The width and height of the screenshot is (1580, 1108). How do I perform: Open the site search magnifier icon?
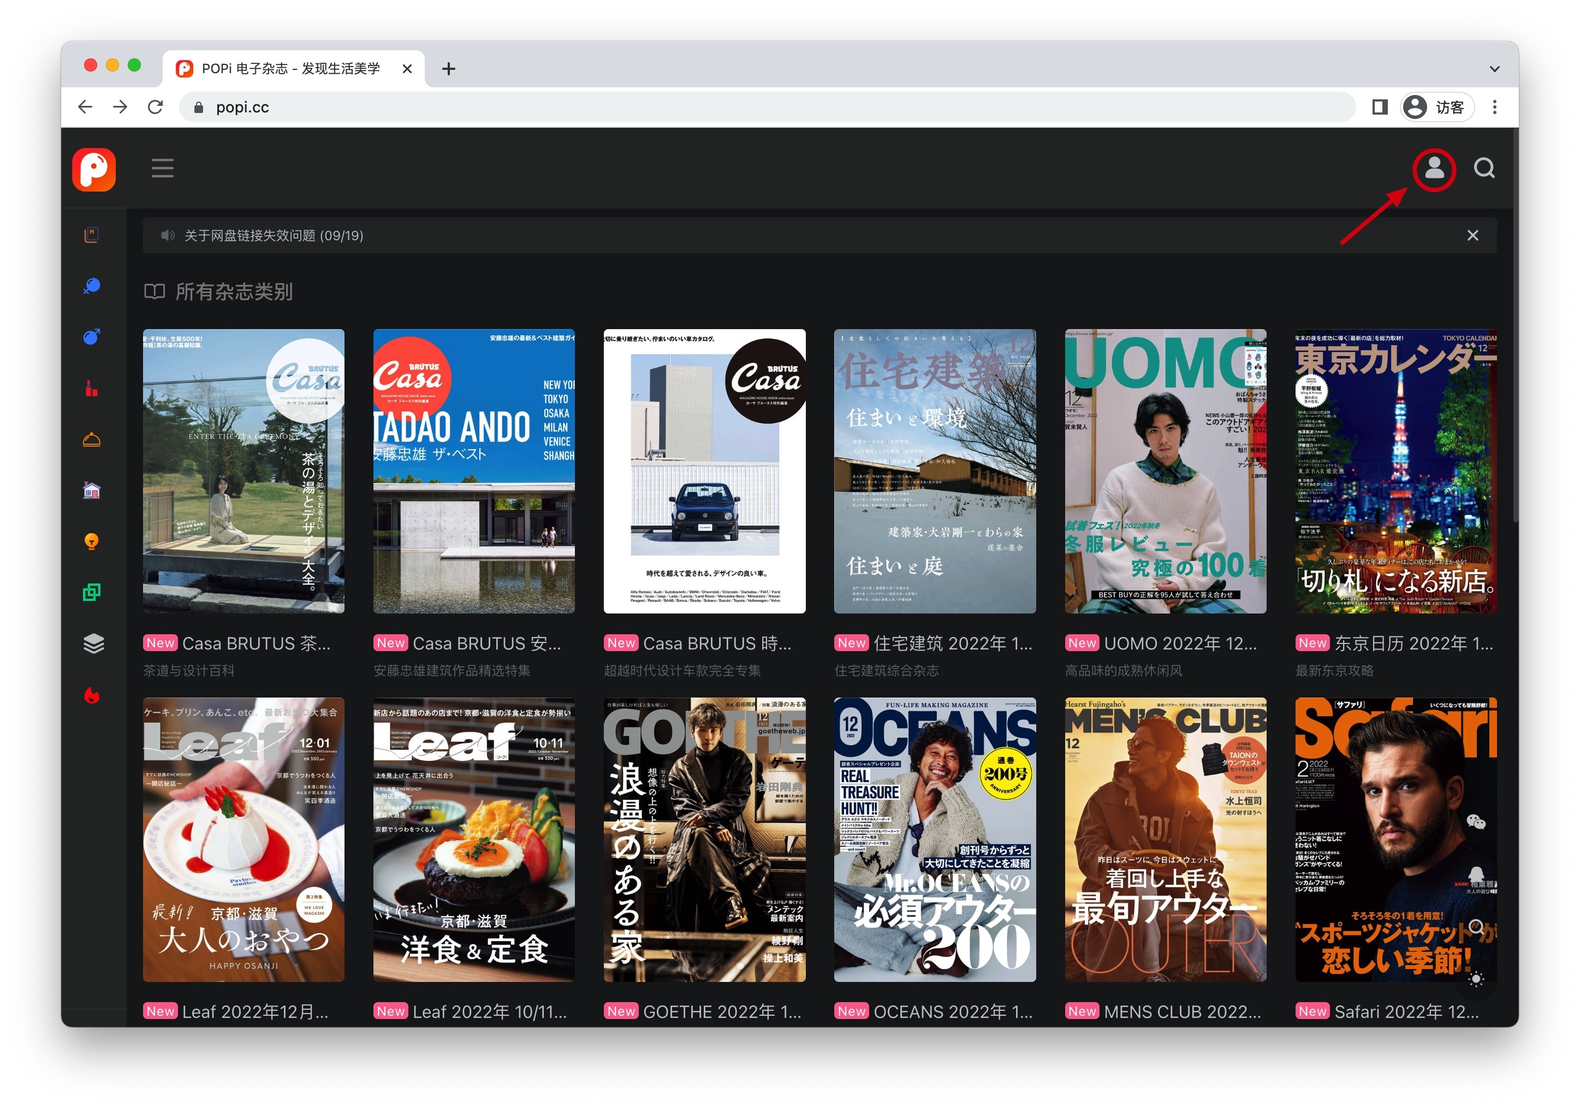point(1484,169)
